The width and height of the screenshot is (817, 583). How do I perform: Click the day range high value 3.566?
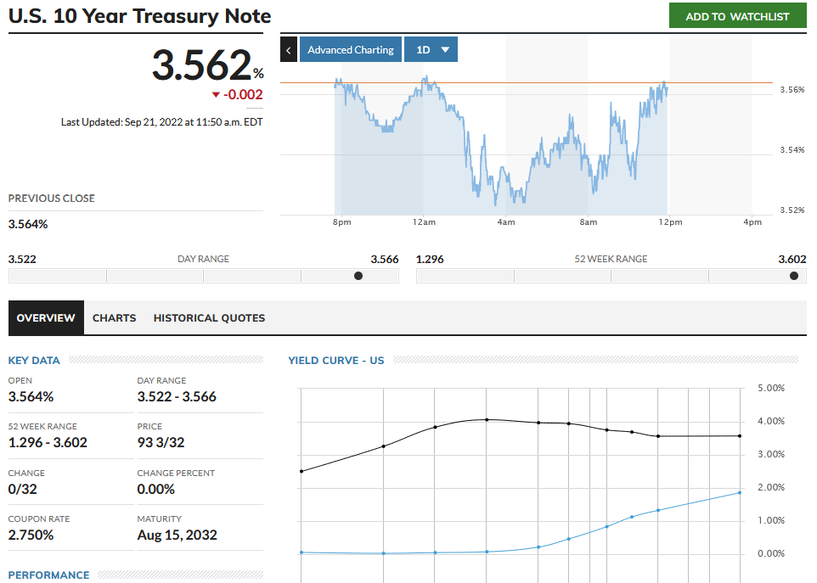click(385, 259)
